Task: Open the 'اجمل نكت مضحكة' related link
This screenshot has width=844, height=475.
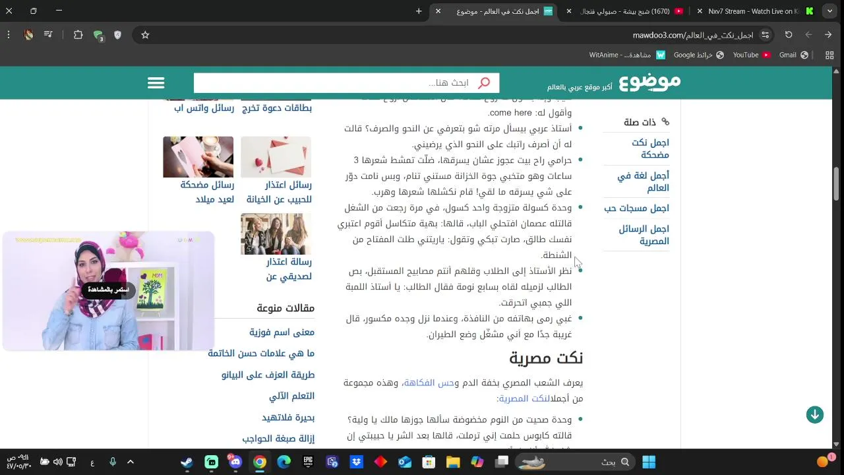Action: 650,148
